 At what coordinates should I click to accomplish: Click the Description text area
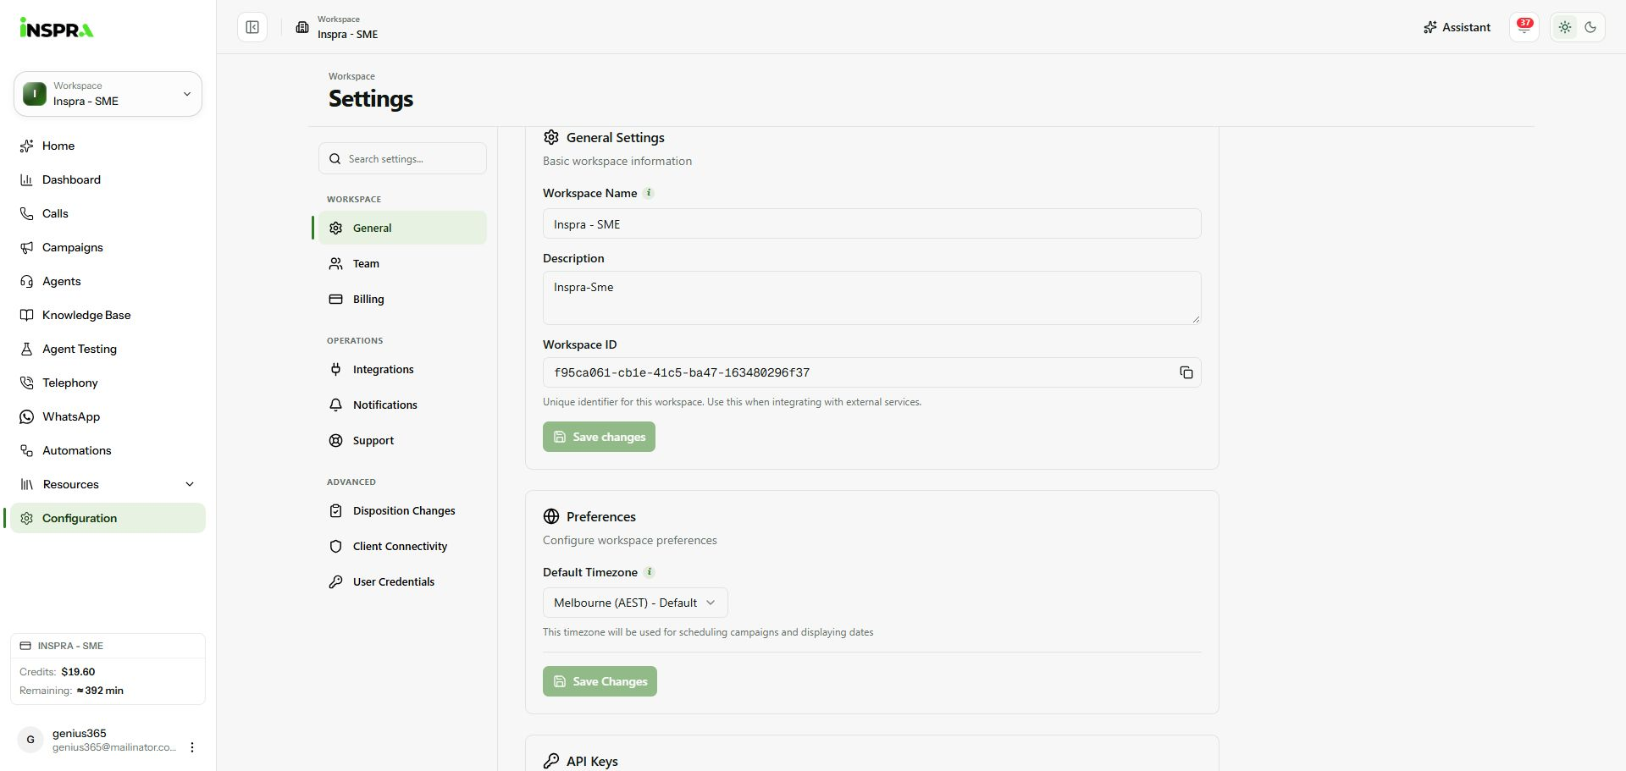871,298
